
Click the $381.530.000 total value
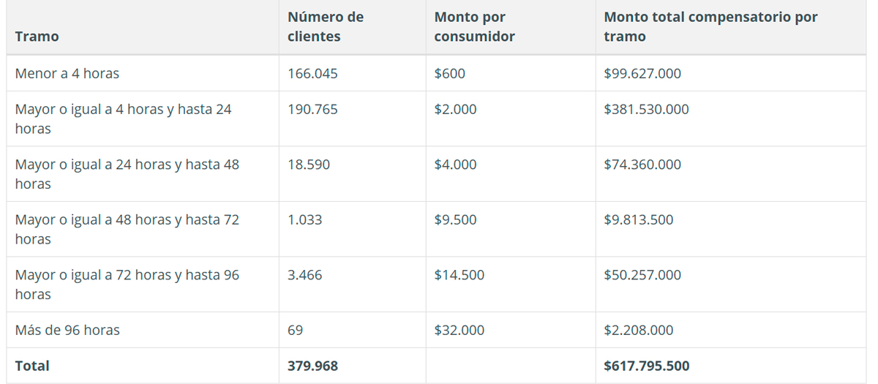[647, 110]
